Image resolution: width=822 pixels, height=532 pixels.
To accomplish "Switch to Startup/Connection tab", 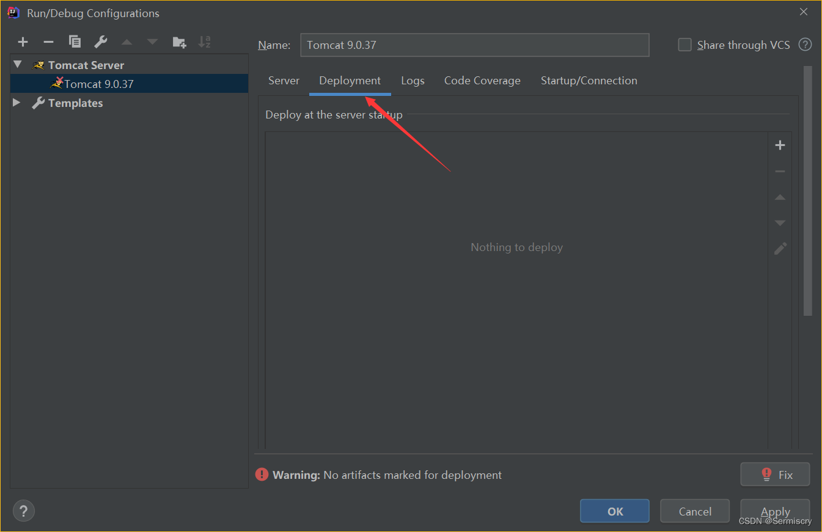I will coord(589,81).
